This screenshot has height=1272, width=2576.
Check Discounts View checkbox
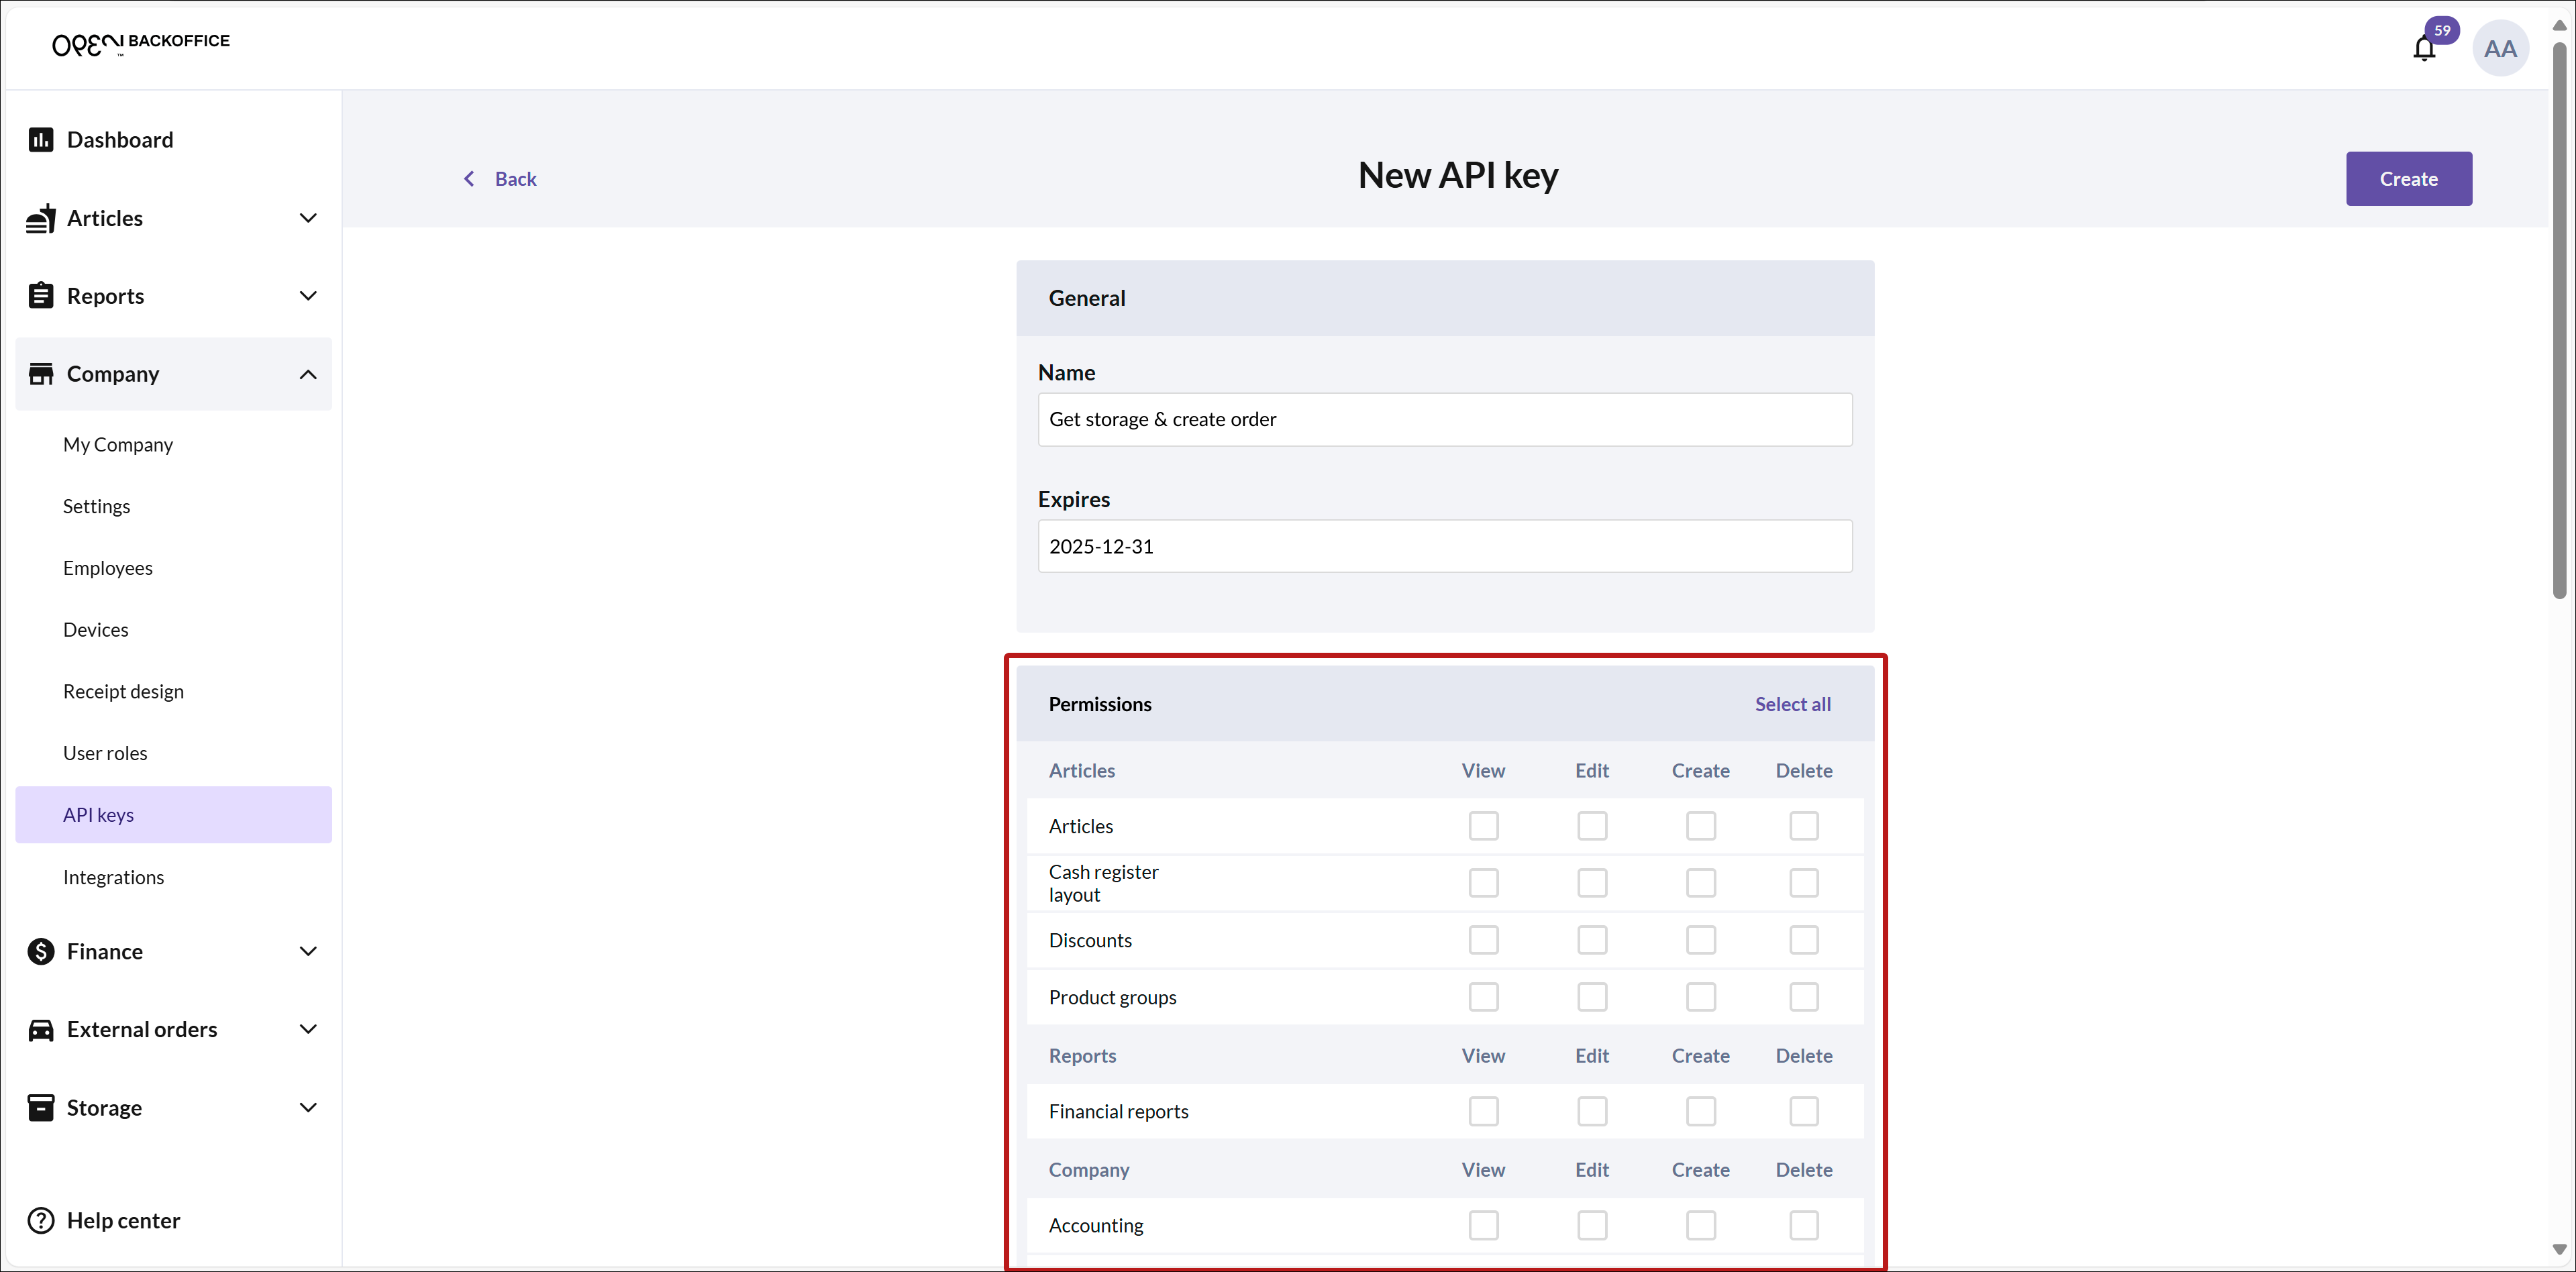point(1483,940)
